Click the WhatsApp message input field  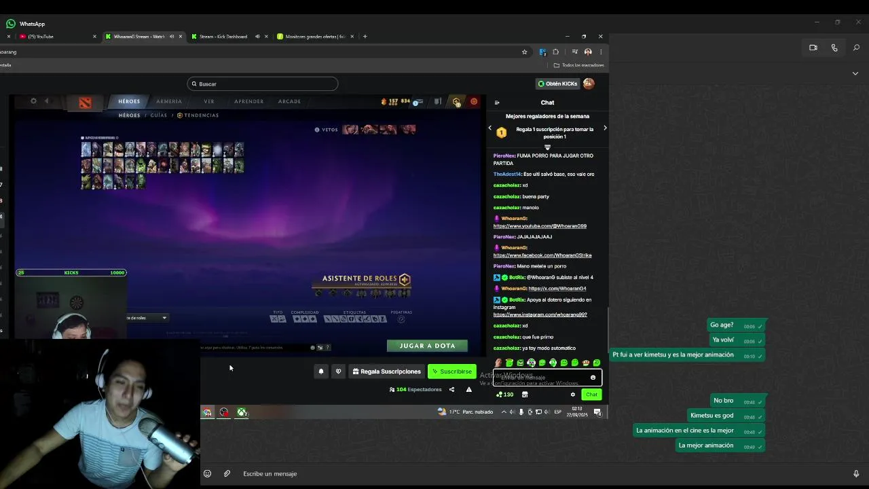[x=543, y=473]
